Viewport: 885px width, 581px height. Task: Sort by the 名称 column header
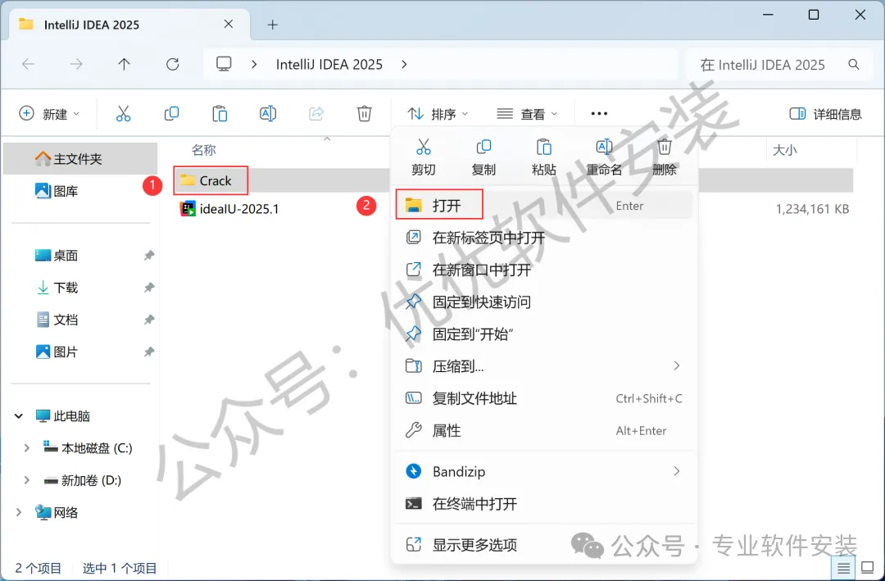pyautogui.click(x=204, y=150)
